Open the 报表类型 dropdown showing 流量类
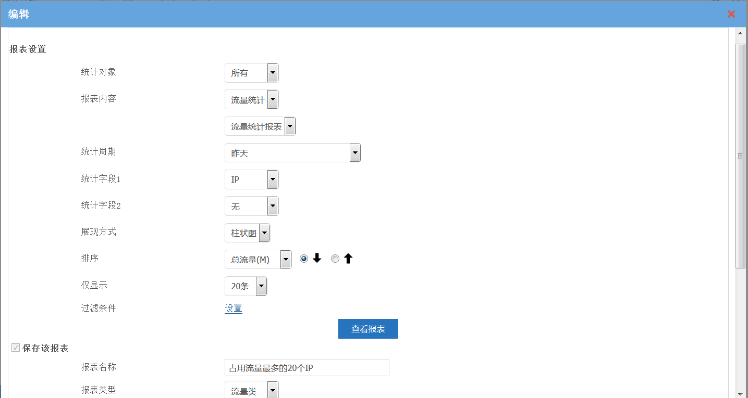 251,391
